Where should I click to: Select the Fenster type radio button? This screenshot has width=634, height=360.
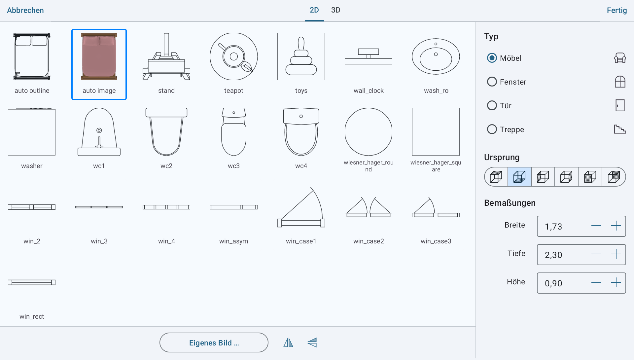pyautogui.click(x=492, y=82)
